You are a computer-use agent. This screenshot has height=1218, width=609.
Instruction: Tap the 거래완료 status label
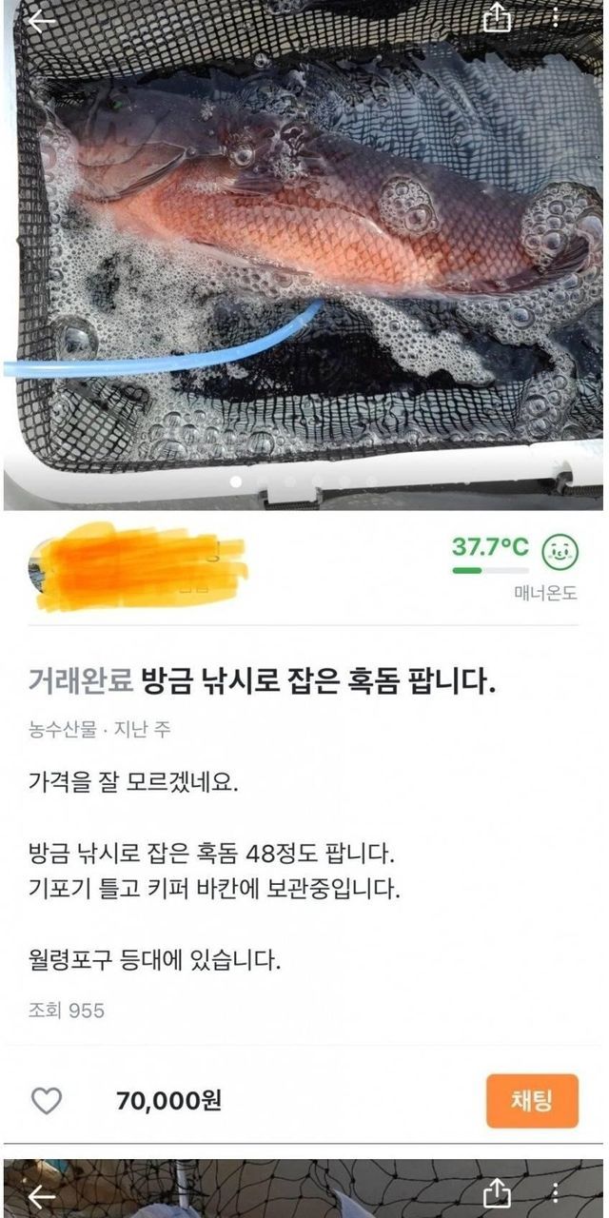(x=81, y=683)
